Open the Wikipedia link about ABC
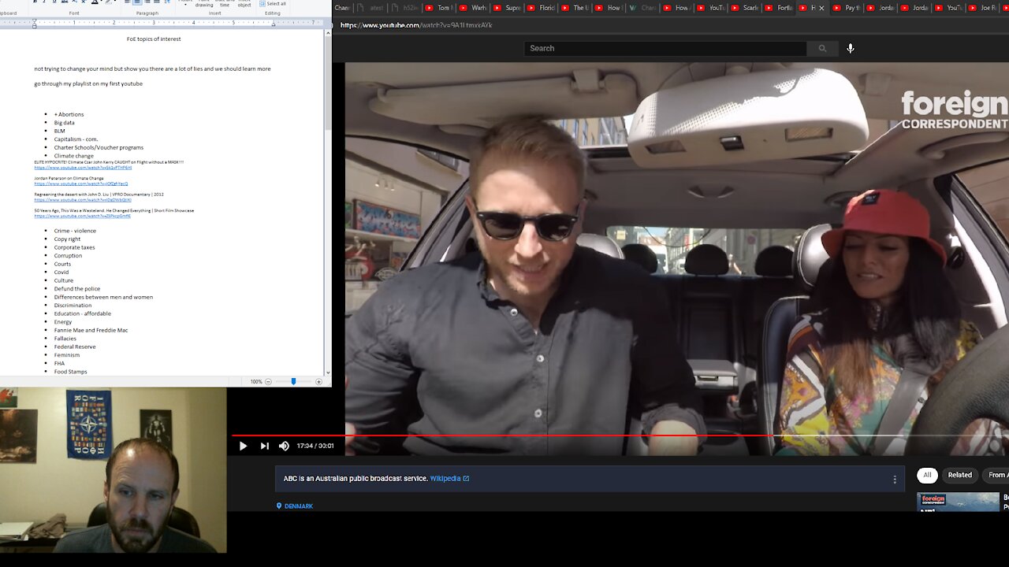 pos(449,478)
